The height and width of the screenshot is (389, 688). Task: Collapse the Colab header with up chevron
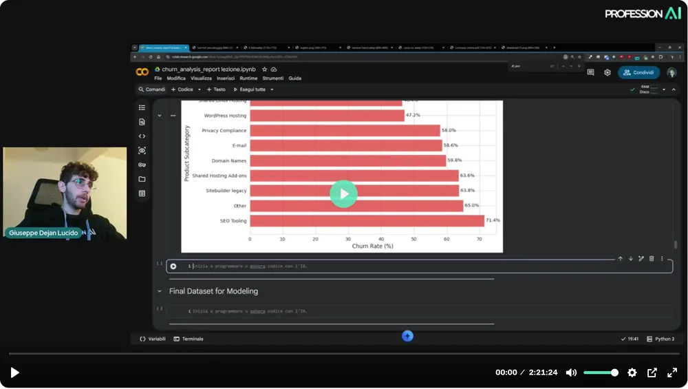click(674, 90)
